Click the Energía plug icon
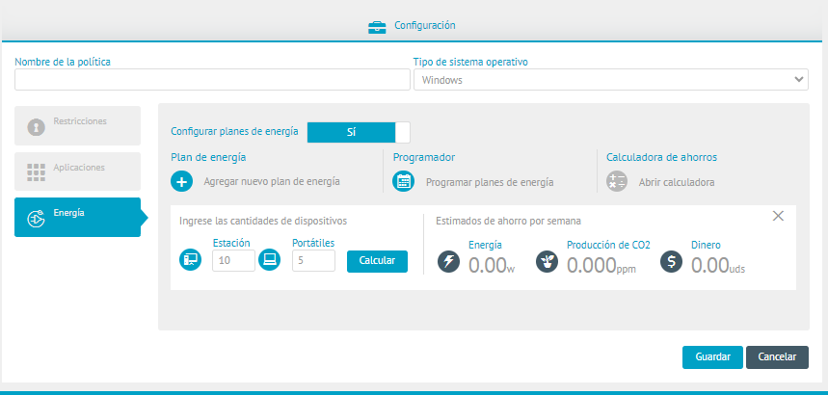The height and width of the screenshot is (395, 828). (x=36, y=218)
